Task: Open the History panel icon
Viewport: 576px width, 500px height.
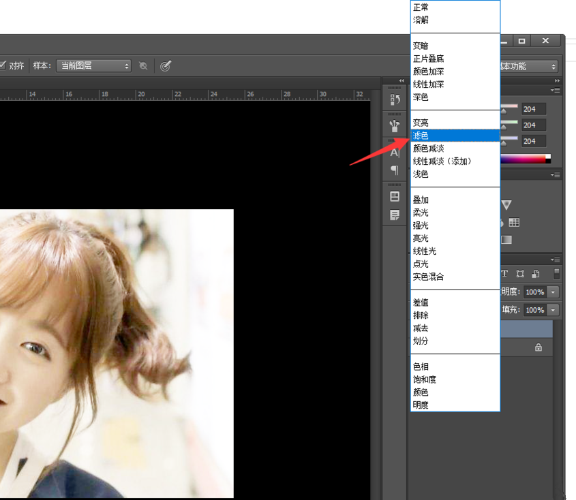Action: click(394, 100)
